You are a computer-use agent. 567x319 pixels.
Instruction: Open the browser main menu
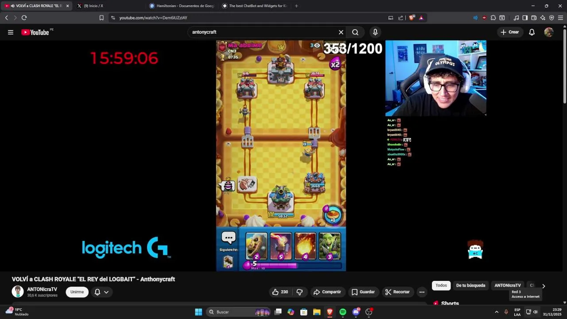click(x=560, y=18)
